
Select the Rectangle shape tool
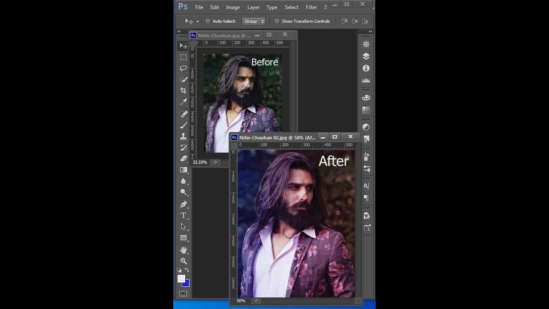click(x=184, y=238)
